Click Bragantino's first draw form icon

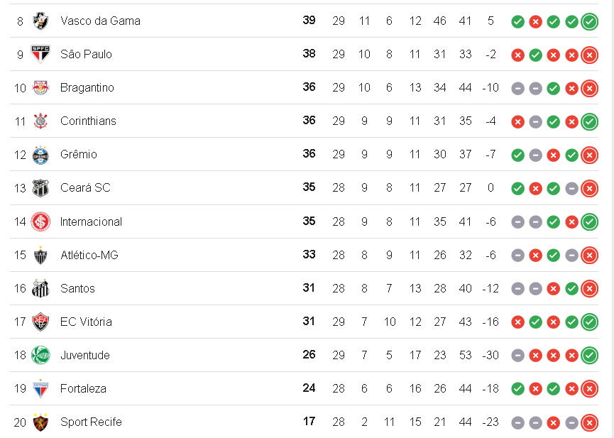[x=518, y=88]
